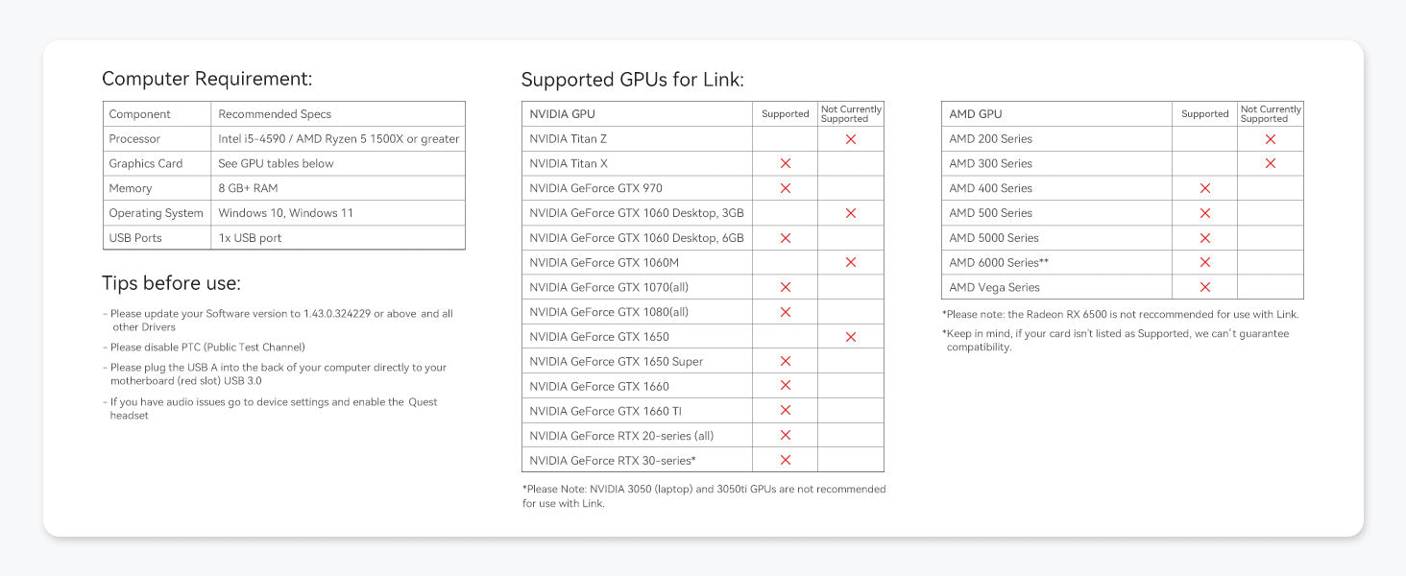The width and height of the screenshot is (1406, 576).
Task: Select the red X for GeForce RTX 20-series
Action: 785,435
